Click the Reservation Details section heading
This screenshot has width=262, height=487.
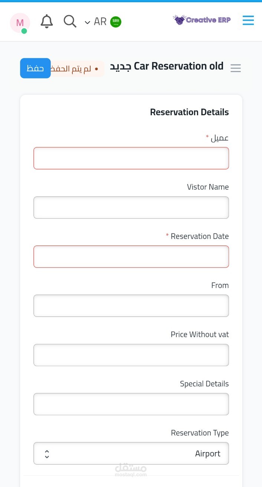(189, 112)
